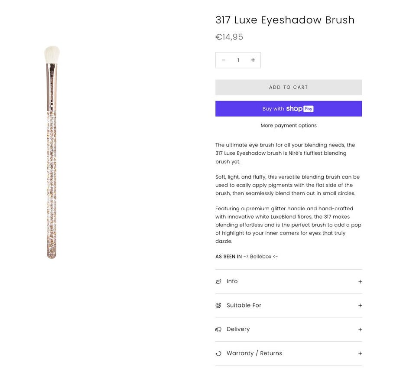Click the target icon beside Suitable For
Screen dimensions: 416x369
[x=218, y=306]
